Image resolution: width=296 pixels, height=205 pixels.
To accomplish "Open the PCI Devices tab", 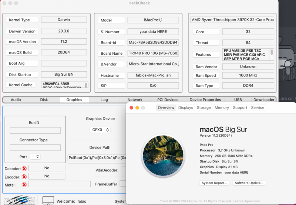I will pos(168,100).
